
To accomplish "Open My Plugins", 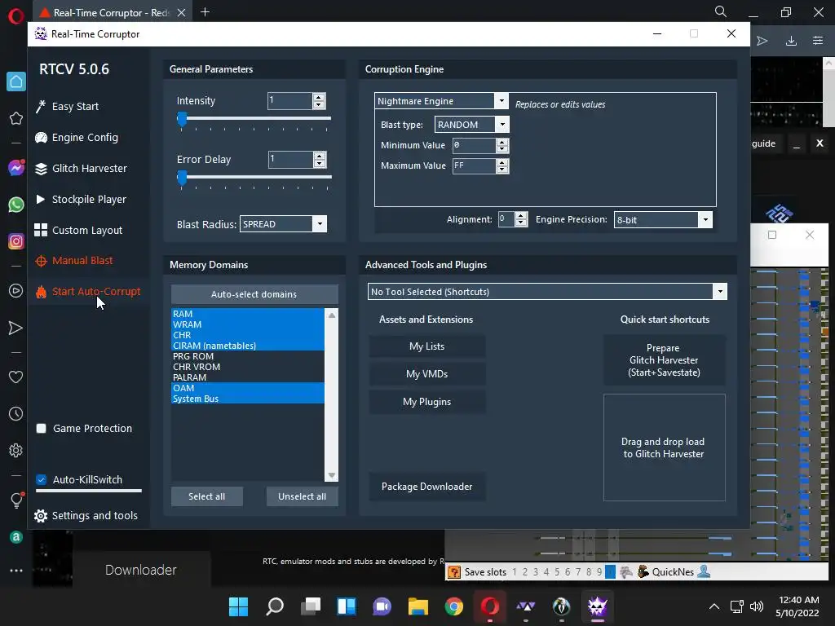I will tap(426, 401).
